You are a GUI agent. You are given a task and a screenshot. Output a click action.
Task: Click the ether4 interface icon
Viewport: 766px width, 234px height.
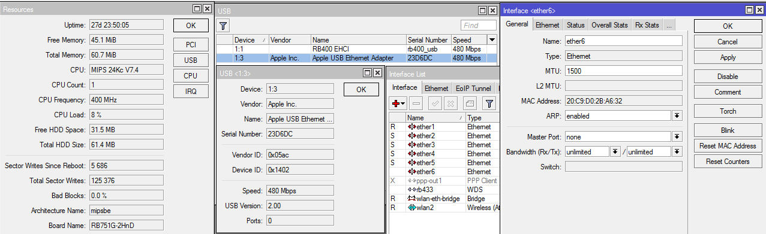coord(411,154)
